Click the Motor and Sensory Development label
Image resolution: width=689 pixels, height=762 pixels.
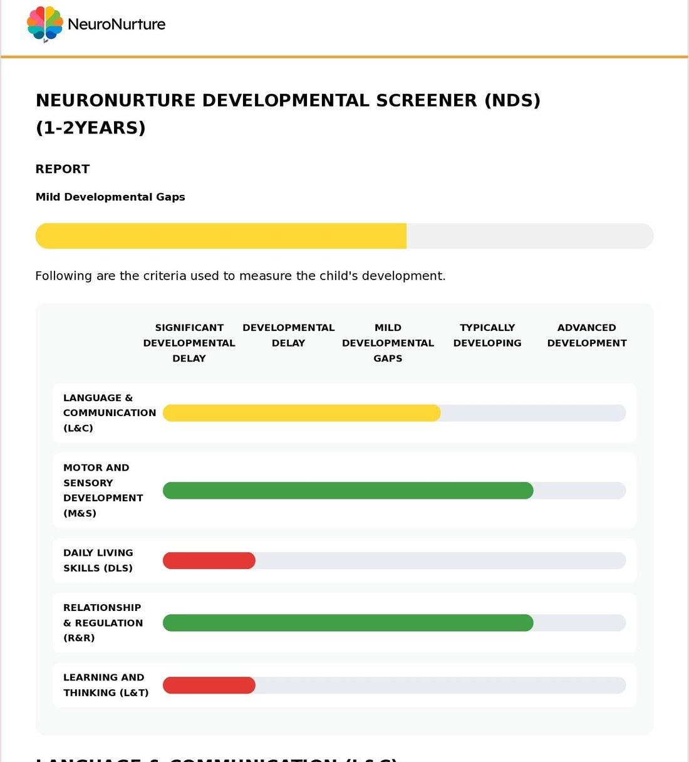[103, 491]
